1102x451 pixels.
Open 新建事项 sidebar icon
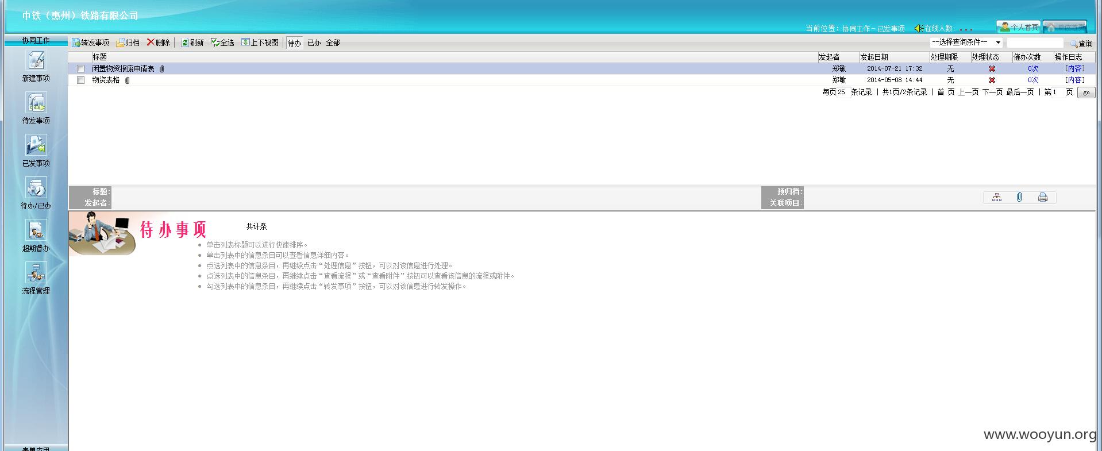click(36, 61)
